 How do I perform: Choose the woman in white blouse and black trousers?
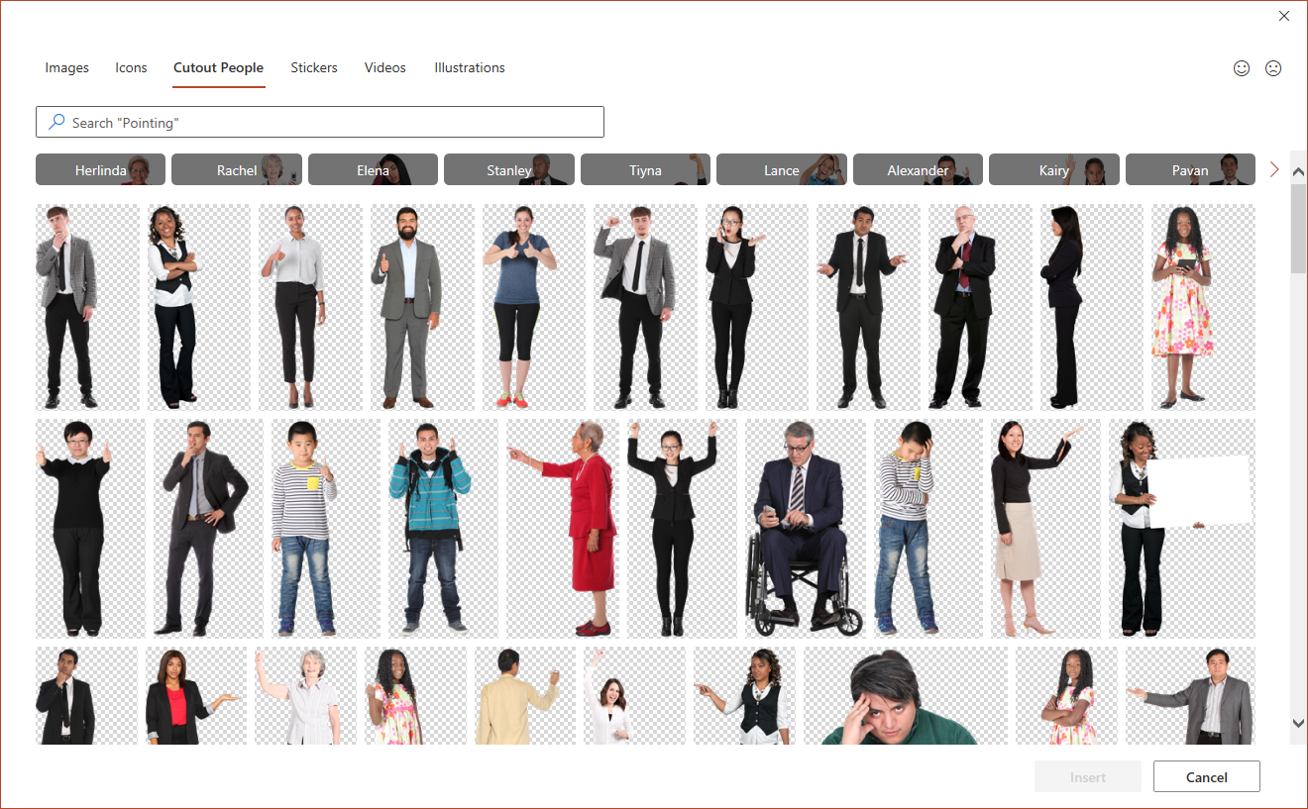coord(311,307)
